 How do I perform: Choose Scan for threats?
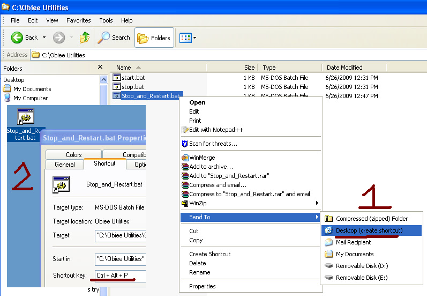pos(213,144)
